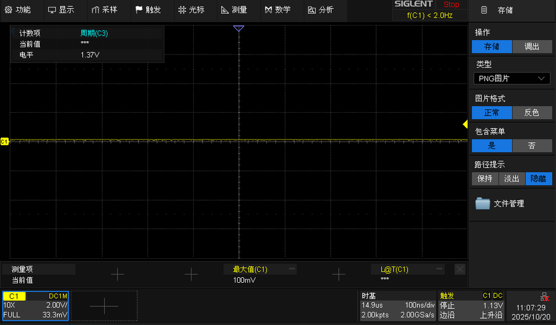Click the 1.37V counter level value
This screenshot has height=325, width=556.
point(90,55)
